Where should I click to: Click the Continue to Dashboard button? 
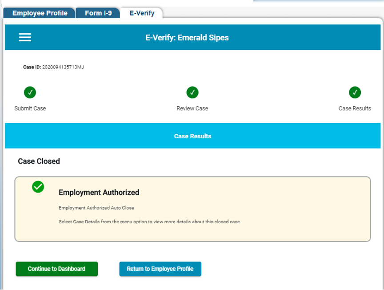coord(56,269)
